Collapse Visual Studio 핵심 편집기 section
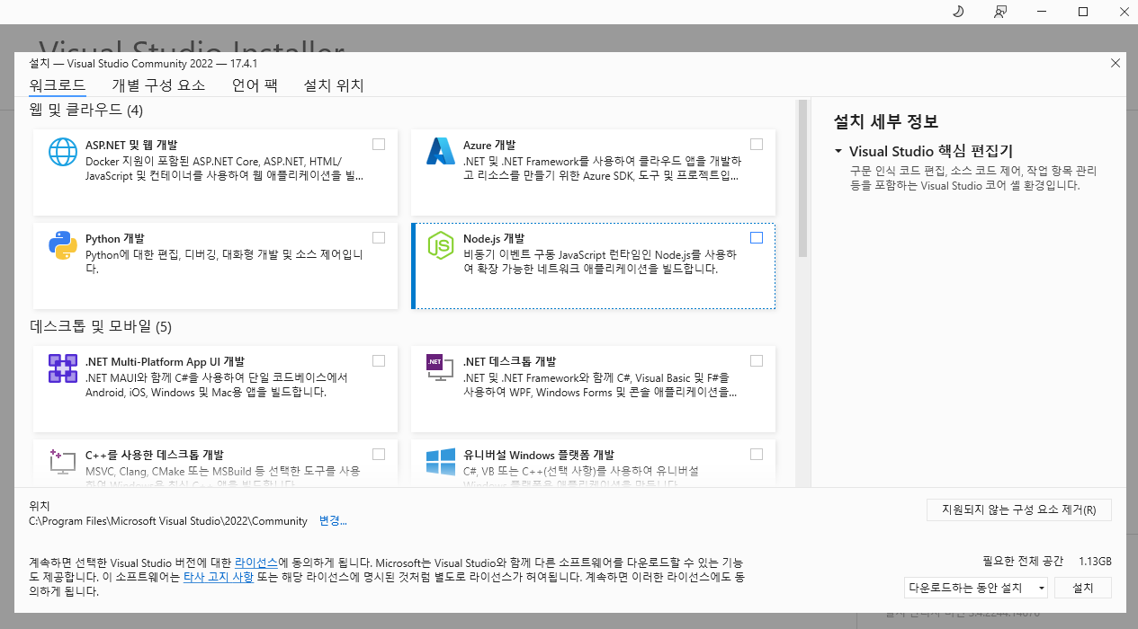Screen dimensions: 1138x629 point(838,151)
